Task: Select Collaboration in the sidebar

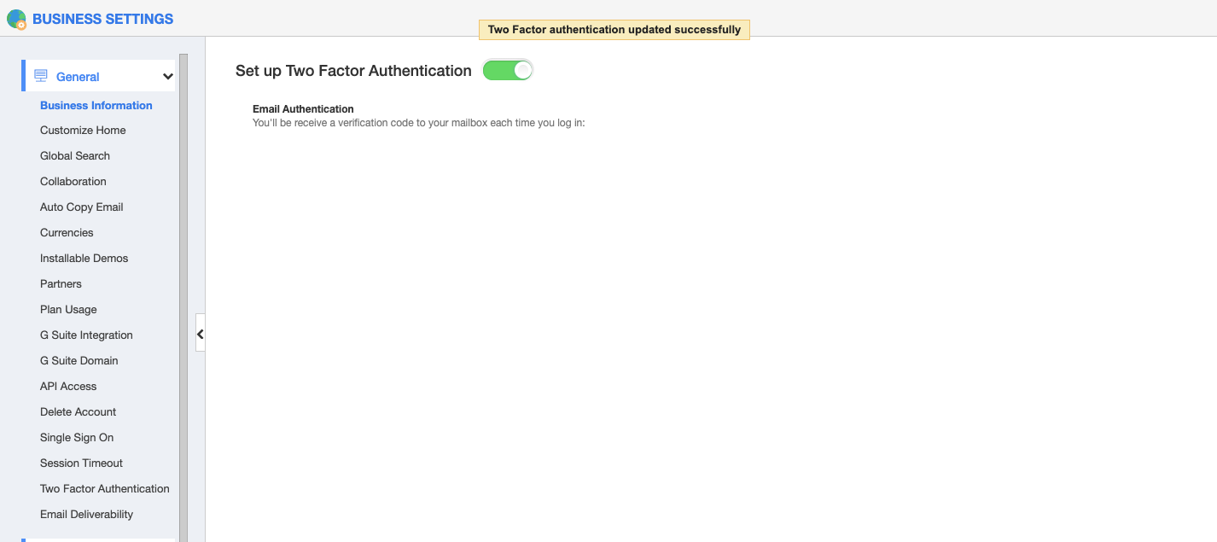Action: pos(73,181)
